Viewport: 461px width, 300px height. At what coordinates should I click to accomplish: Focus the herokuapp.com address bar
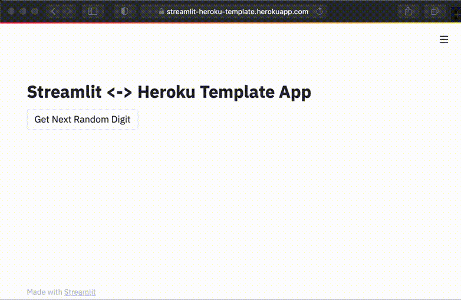pos(236,11)
